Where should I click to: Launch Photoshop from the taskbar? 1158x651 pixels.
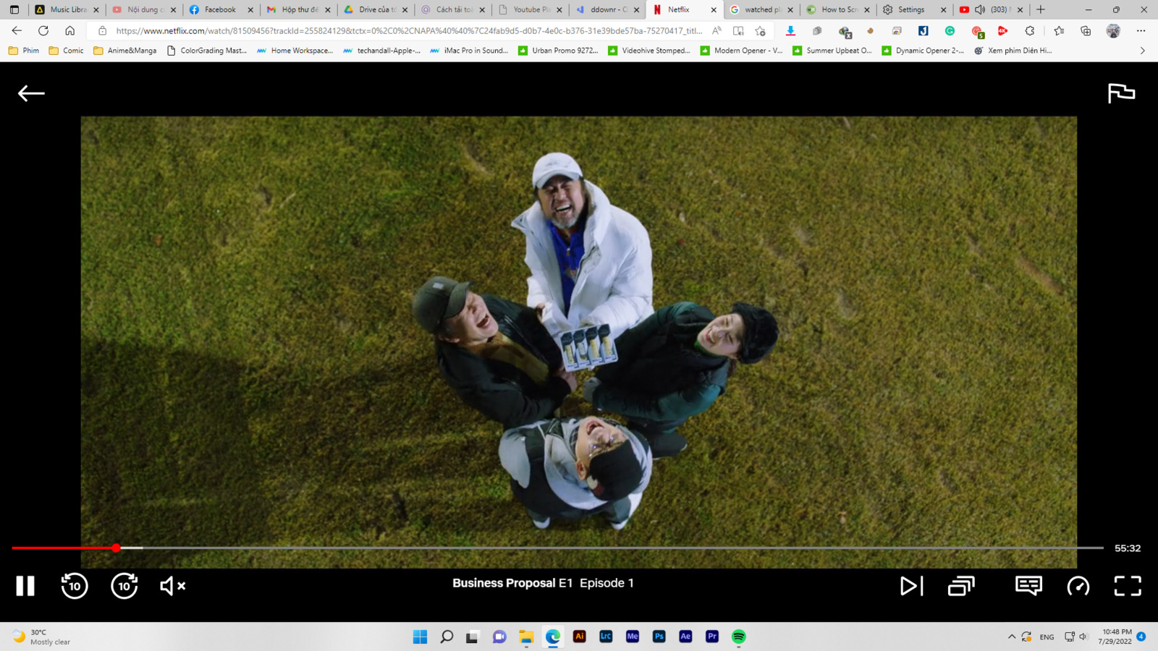tap(659, 637)
